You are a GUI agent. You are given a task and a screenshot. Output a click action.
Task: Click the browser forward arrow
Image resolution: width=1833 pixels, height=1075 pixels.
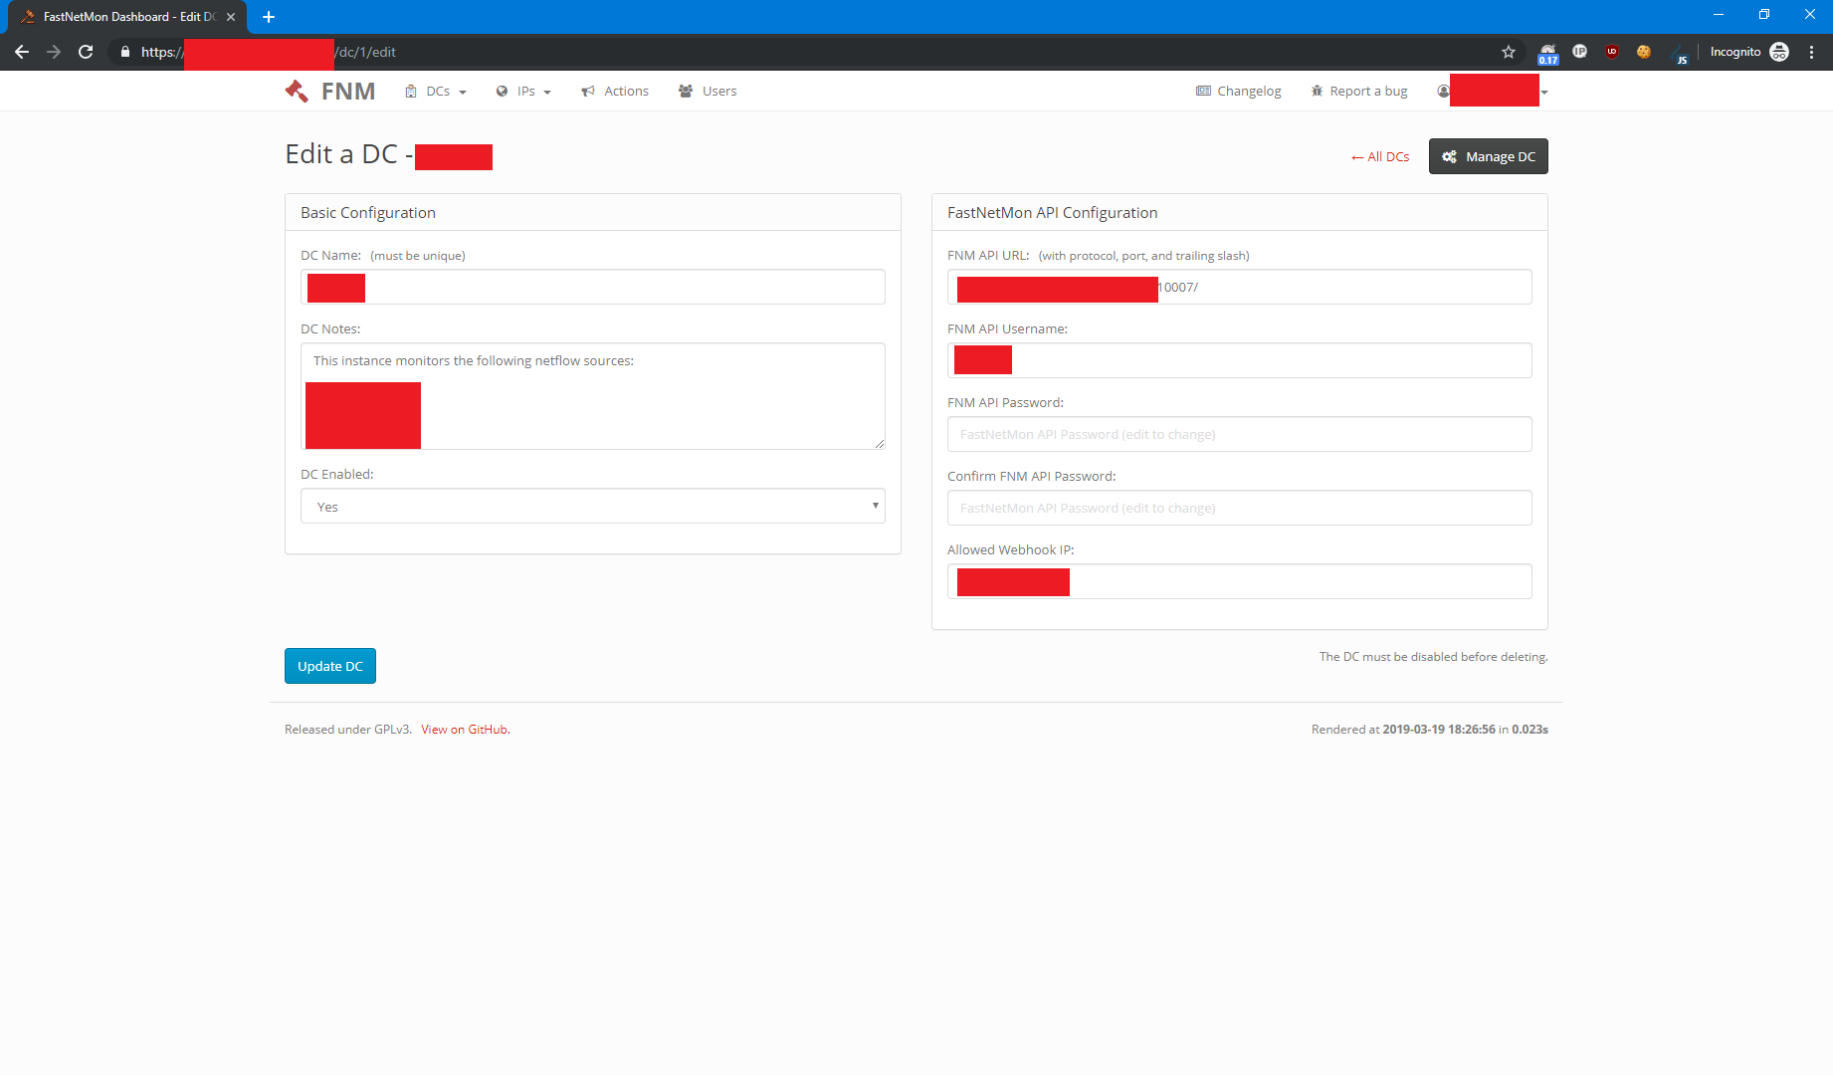pyautogui.click(x=54, y=52)
